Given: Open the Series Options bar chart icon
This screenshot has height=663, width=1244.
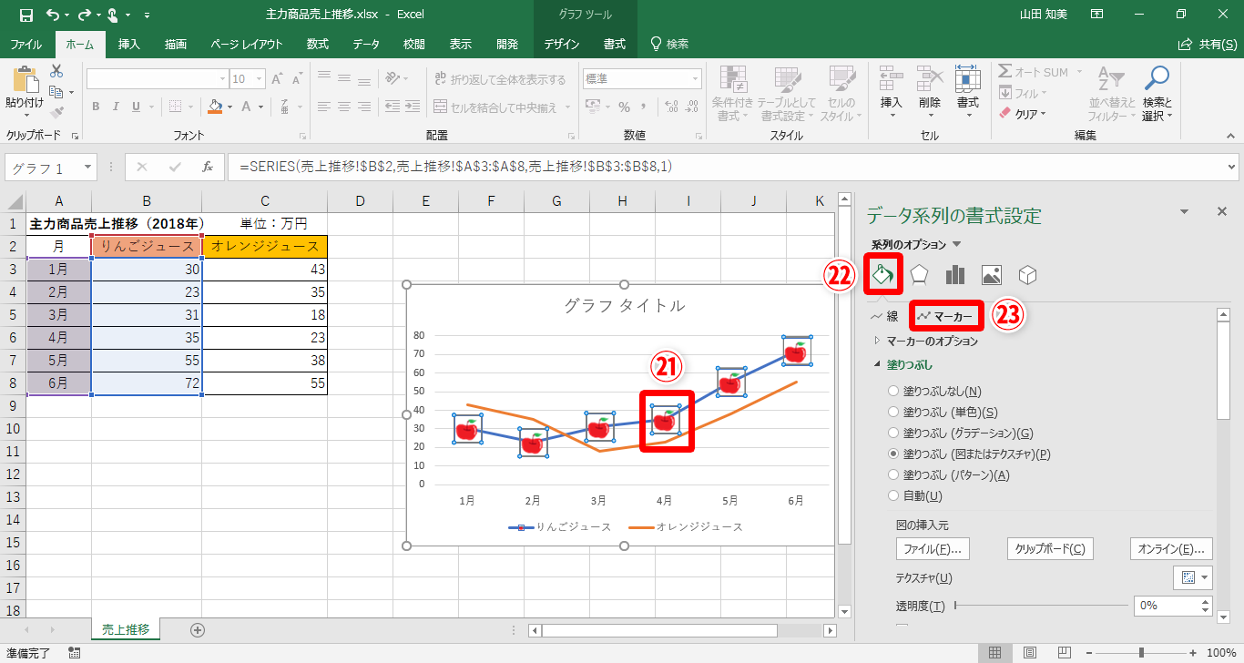Looking at the screenshot, I should [955, 275].
